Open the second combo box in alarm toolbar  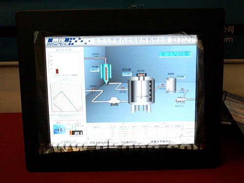142,124
